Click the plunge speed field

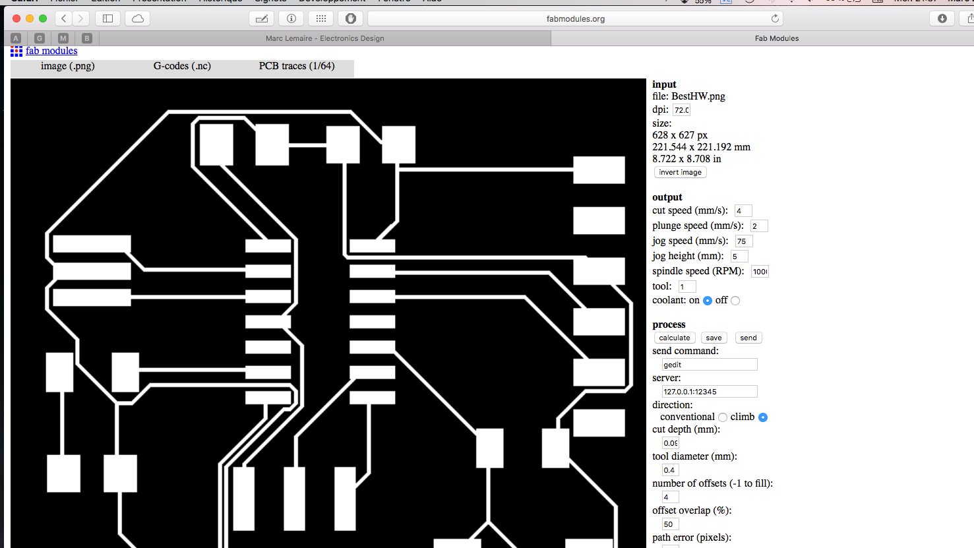(x=759, y=226)
